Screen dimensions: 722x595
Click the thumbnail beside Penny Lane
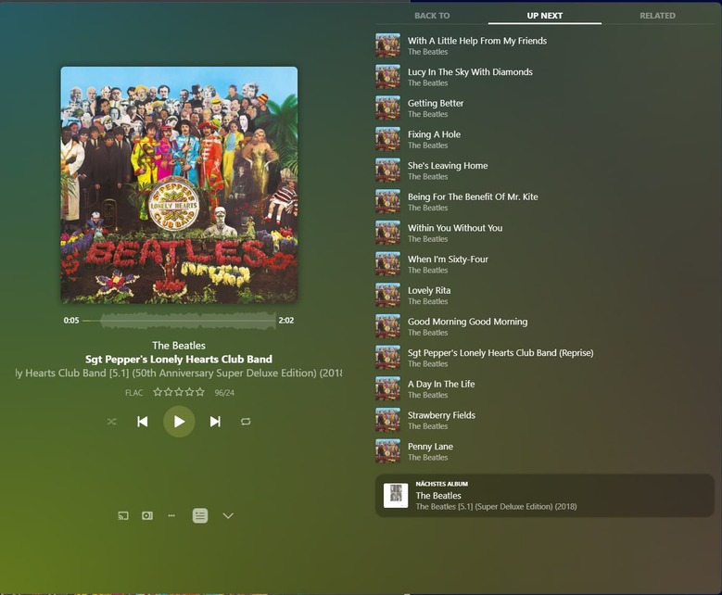pos(387,450)
